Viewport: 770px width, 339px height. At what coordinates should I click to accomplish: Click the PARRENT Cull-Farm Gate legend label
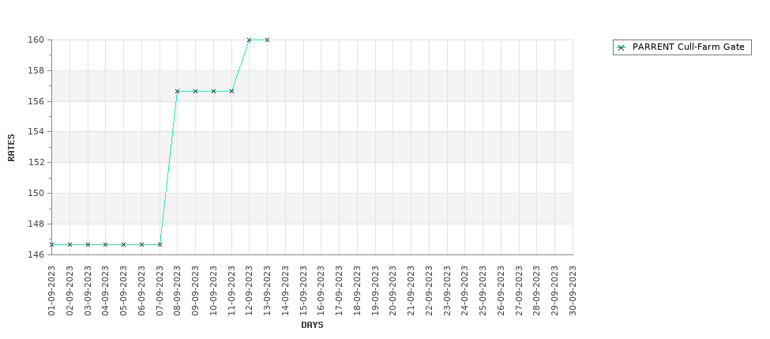[688, 47]
